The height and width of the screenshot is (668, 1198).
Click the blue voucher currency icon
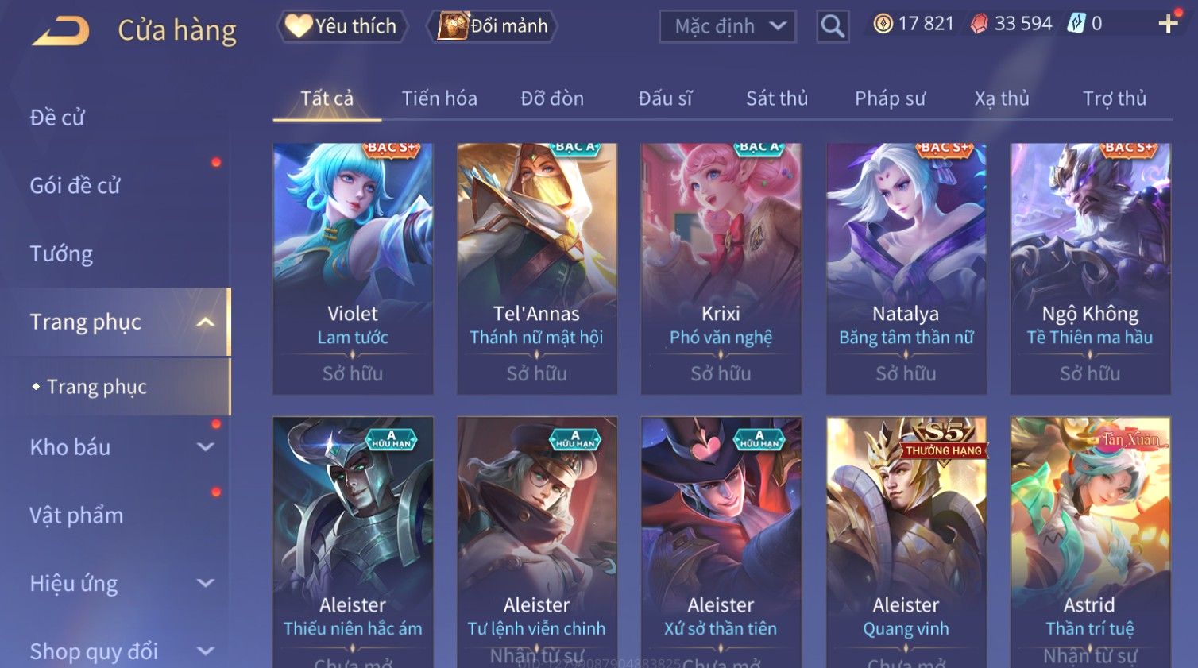1076,24
